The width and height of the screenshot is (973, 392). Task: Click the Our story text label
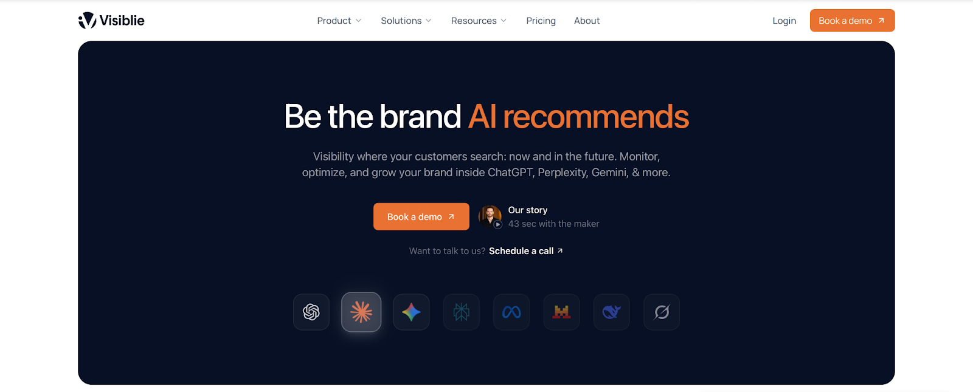tap(528, 210)
